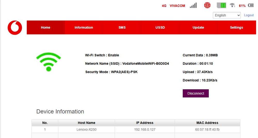Image resolution: width=258 pixels, height=138 pixels.
Task: Click the Device Information heading
Action: click(60, 111)
